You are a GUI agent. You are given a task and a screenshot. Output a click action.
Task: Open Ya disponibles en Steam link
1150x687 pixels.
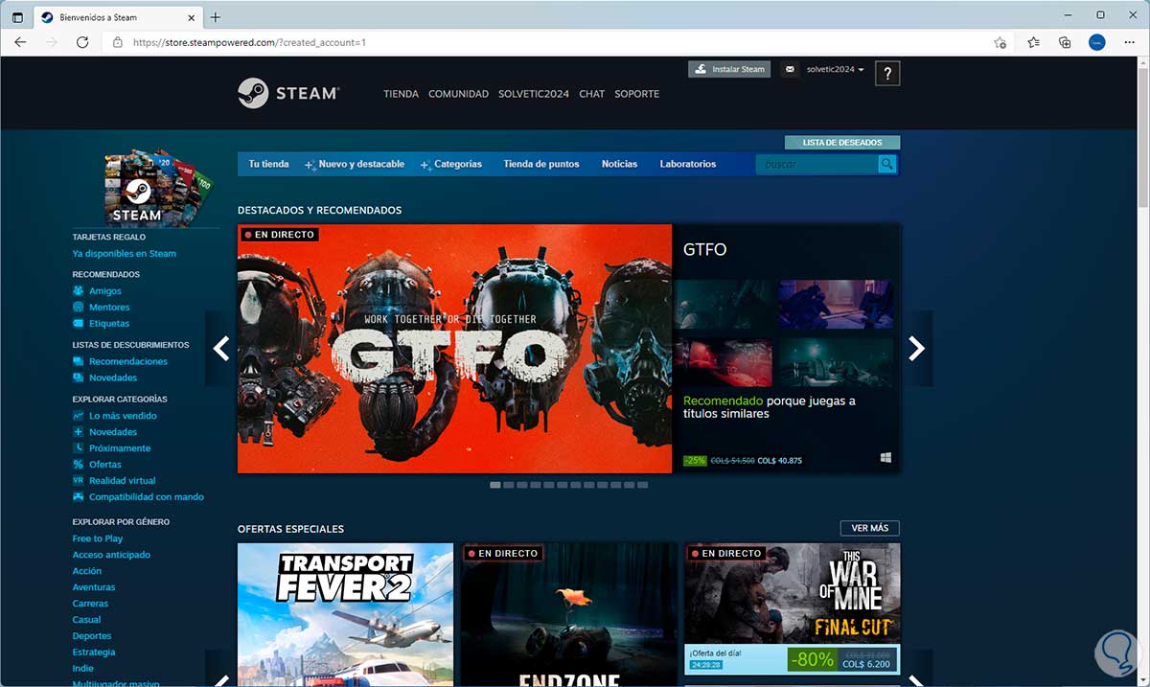click(125, 254)
